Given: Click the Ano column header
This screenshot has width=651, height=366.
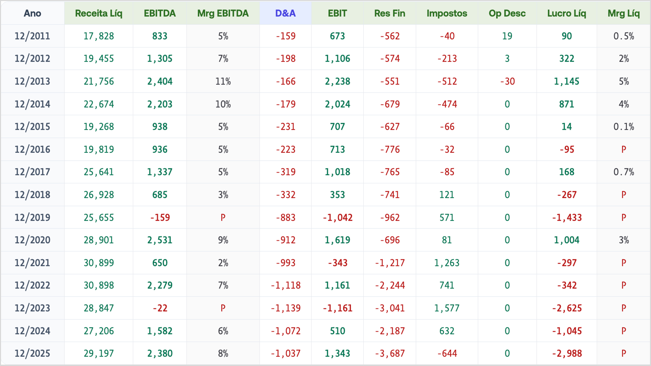Looking at the screenshot, I should (x=32, y=13).
